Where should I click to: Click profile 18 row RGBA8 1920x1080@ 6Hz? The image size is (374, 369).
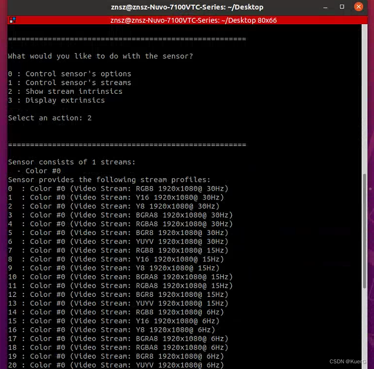[118, 347]
